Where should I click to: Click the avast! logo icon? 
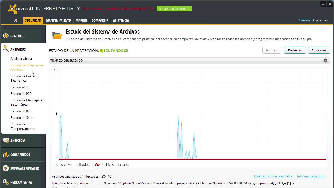tap(13, 9)
